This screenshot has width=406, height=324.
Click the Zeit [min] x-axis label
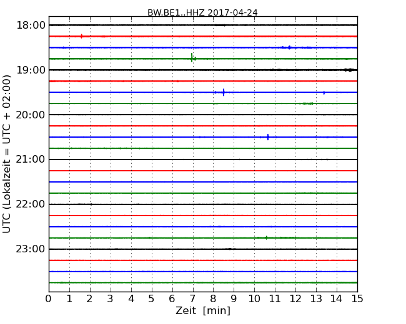(203, 310)
